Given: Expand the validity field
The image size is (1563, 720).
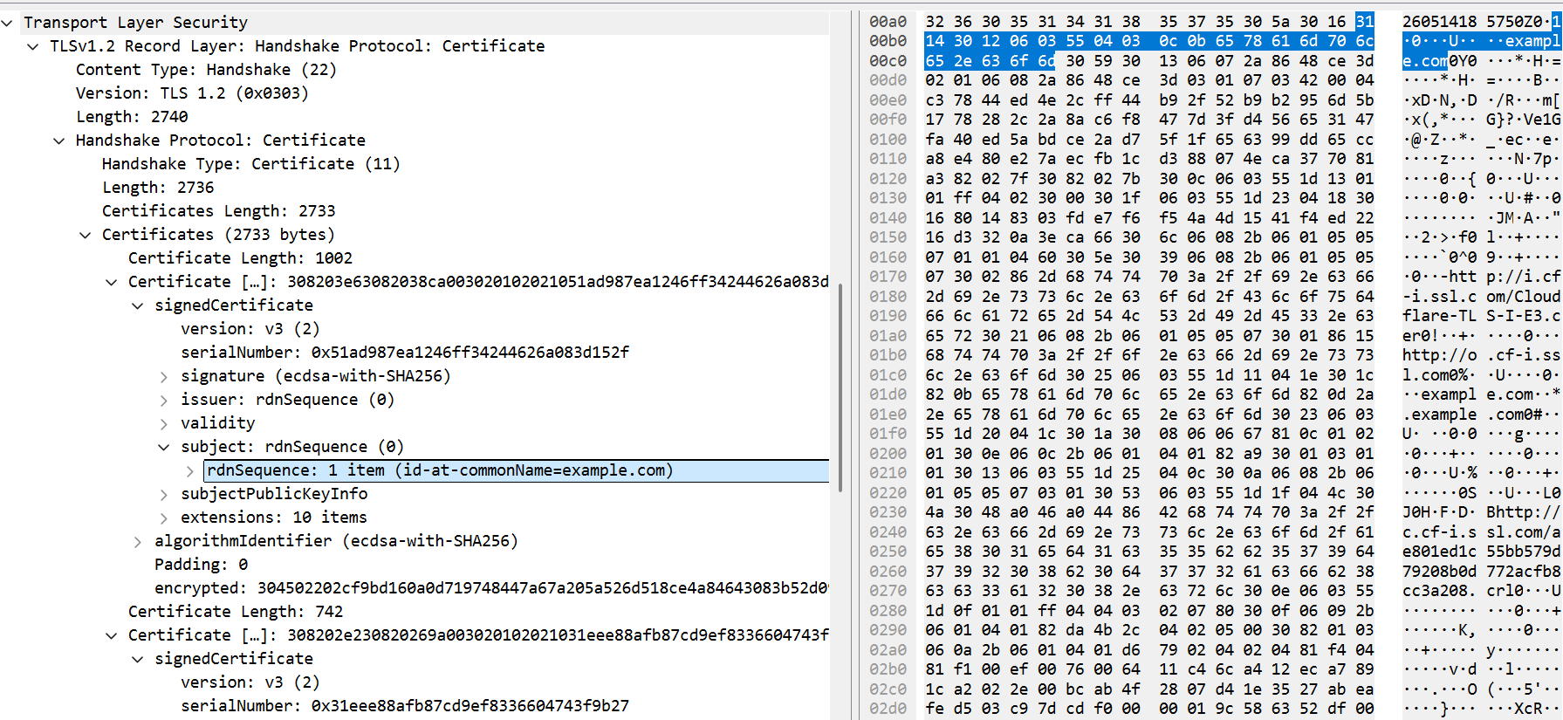Looking at the screenshot, I should 164,423.
